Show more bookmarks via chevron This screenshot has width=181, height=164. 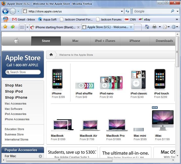177,19
